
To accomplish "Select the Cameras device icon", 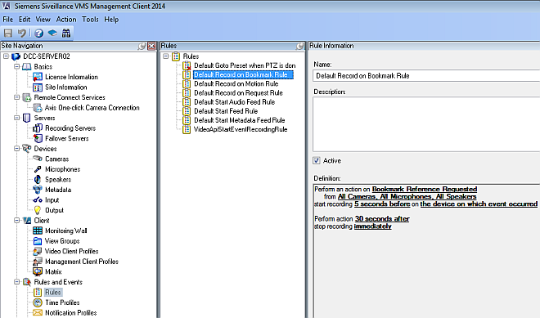I will click(38, 159).
